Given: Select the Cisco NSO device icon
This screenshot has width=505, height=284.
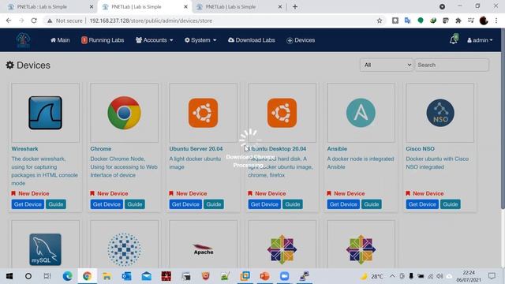Looking at the screenshot, I should (440, 113).
